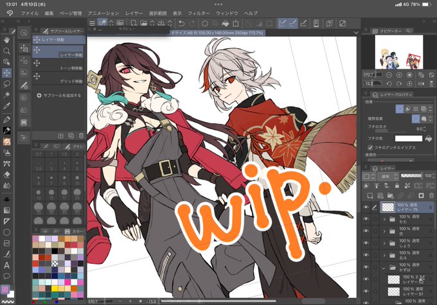The width and height of the screenshot is (437, 305).
Task: Open the アニメーション menu
Action: click(103, 13)
